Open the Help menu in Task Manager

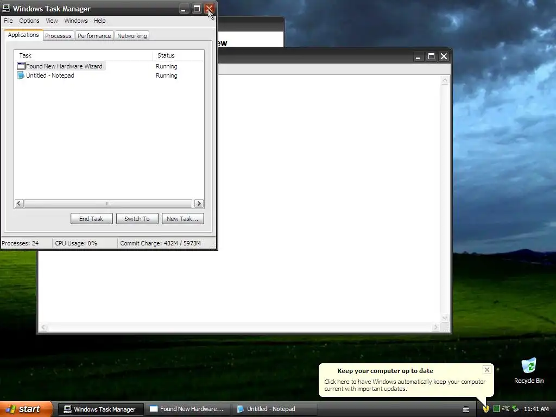click(x=100, y=21)
